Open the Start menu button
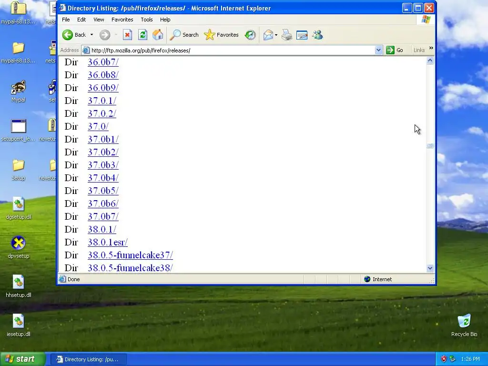This screenshot has width=488, height=366. tap(22, 359)
